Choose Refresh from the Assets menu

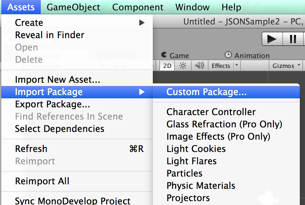pyautogui.click(x=31, y=149)
